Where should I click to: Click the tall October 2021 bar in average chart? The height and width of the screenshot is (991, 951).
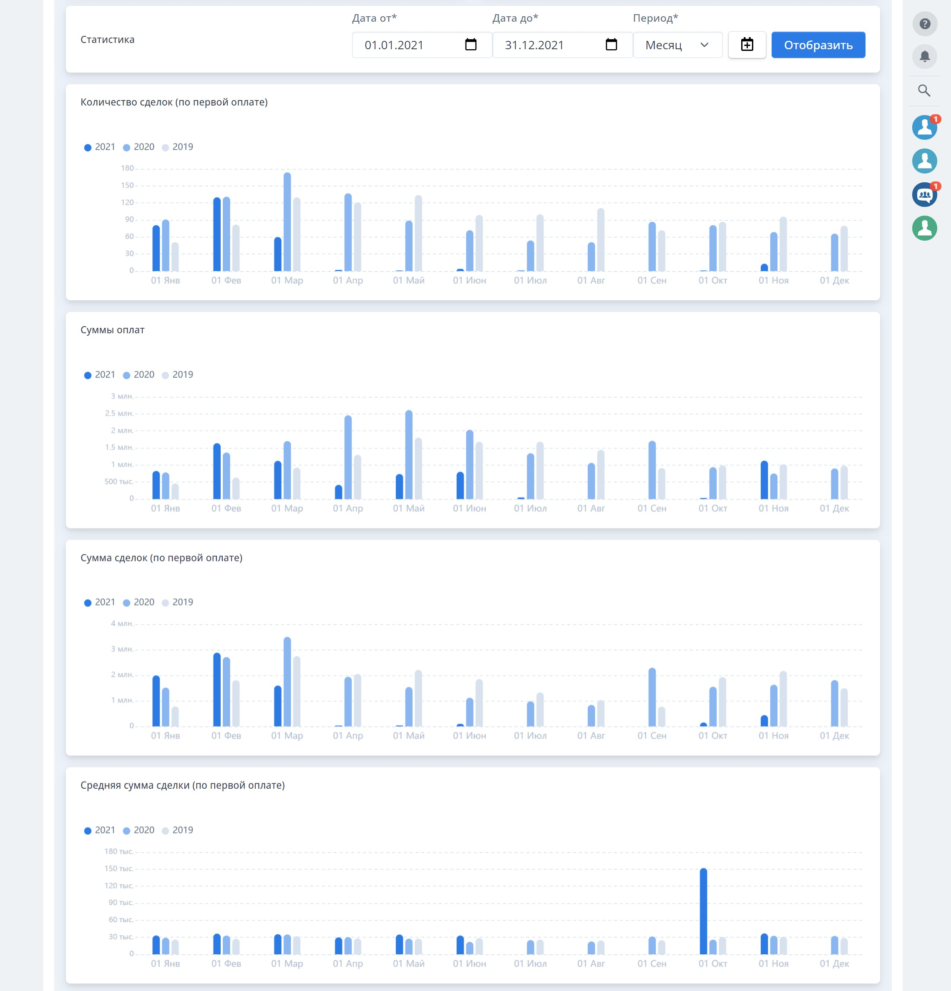[x=703, y=910]
